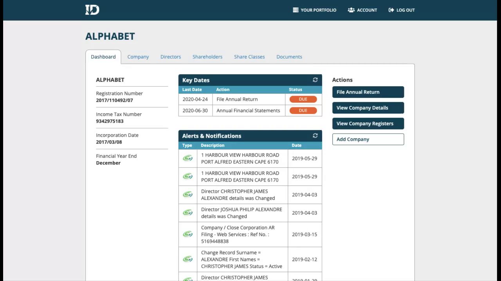501x281 pixels.
Task: Click the Add Company button
Action: 368,139
